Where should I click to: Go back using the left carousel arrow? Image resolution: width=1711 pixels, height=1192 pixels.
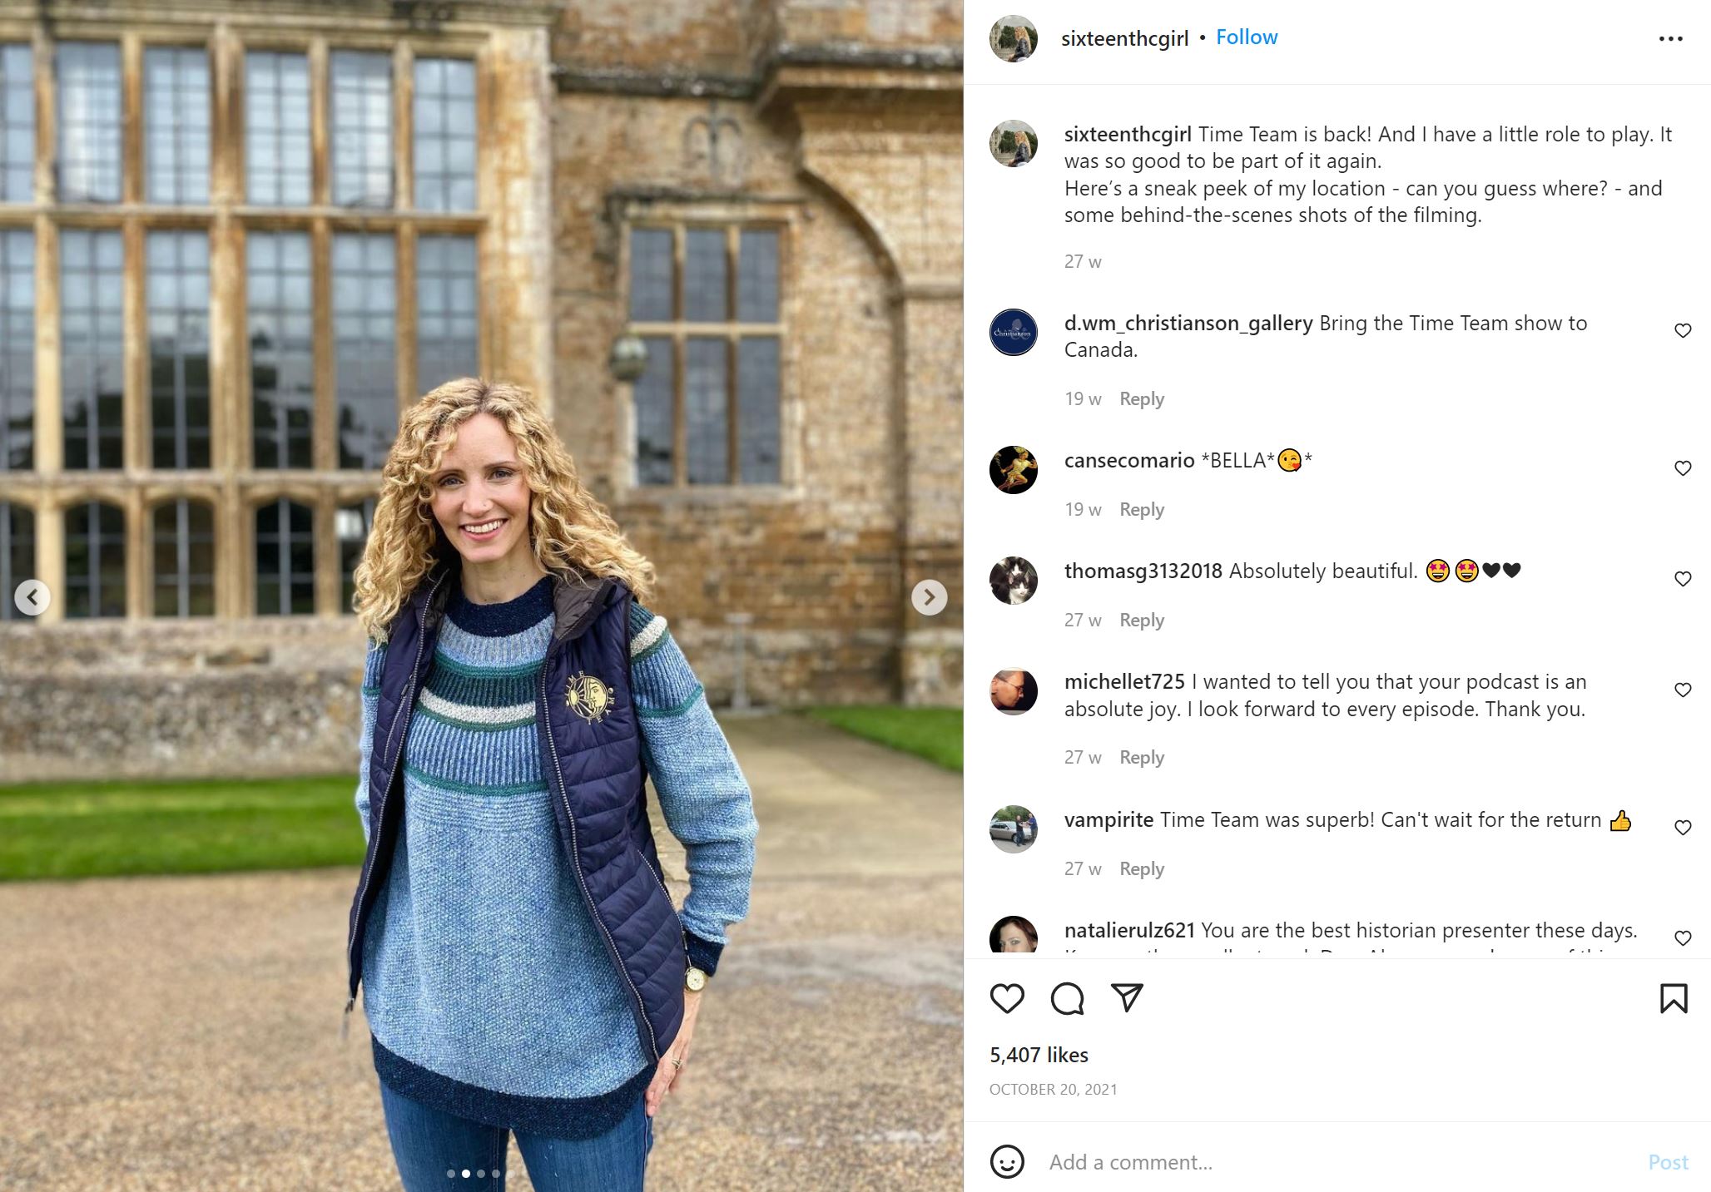coord(32,596)
